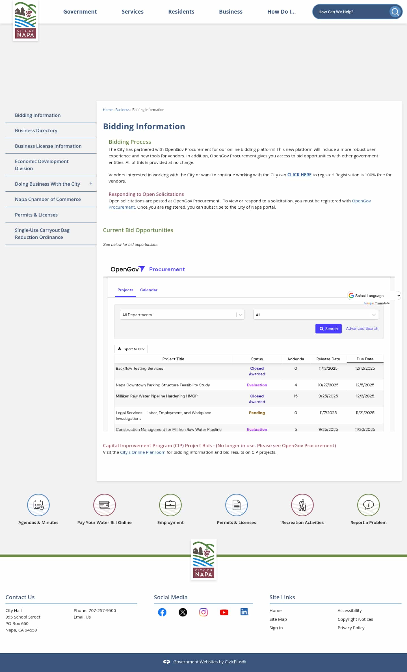The width and height of the screenshot is (407, 672).
Task: Sort by the Release Date column header
Action: point(328,359)
